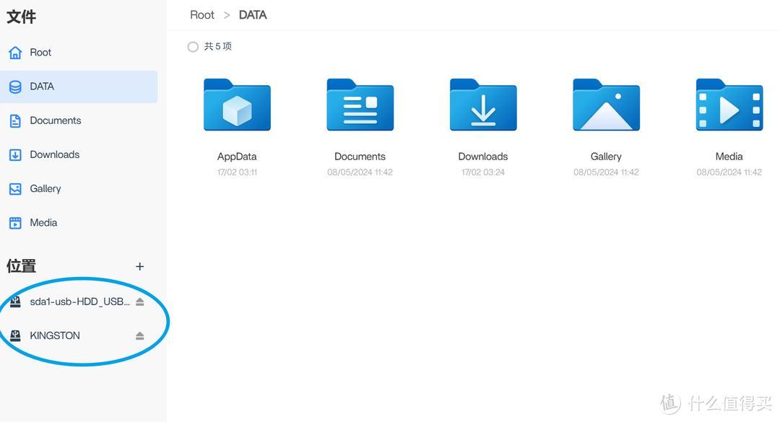Click the Downloads date 17/02 03:24

click(x=483, y=172)
